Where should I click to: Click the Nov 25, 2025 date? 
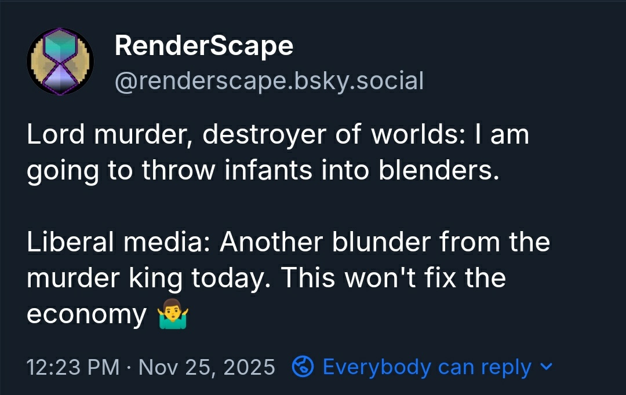[x=206, y=367]
